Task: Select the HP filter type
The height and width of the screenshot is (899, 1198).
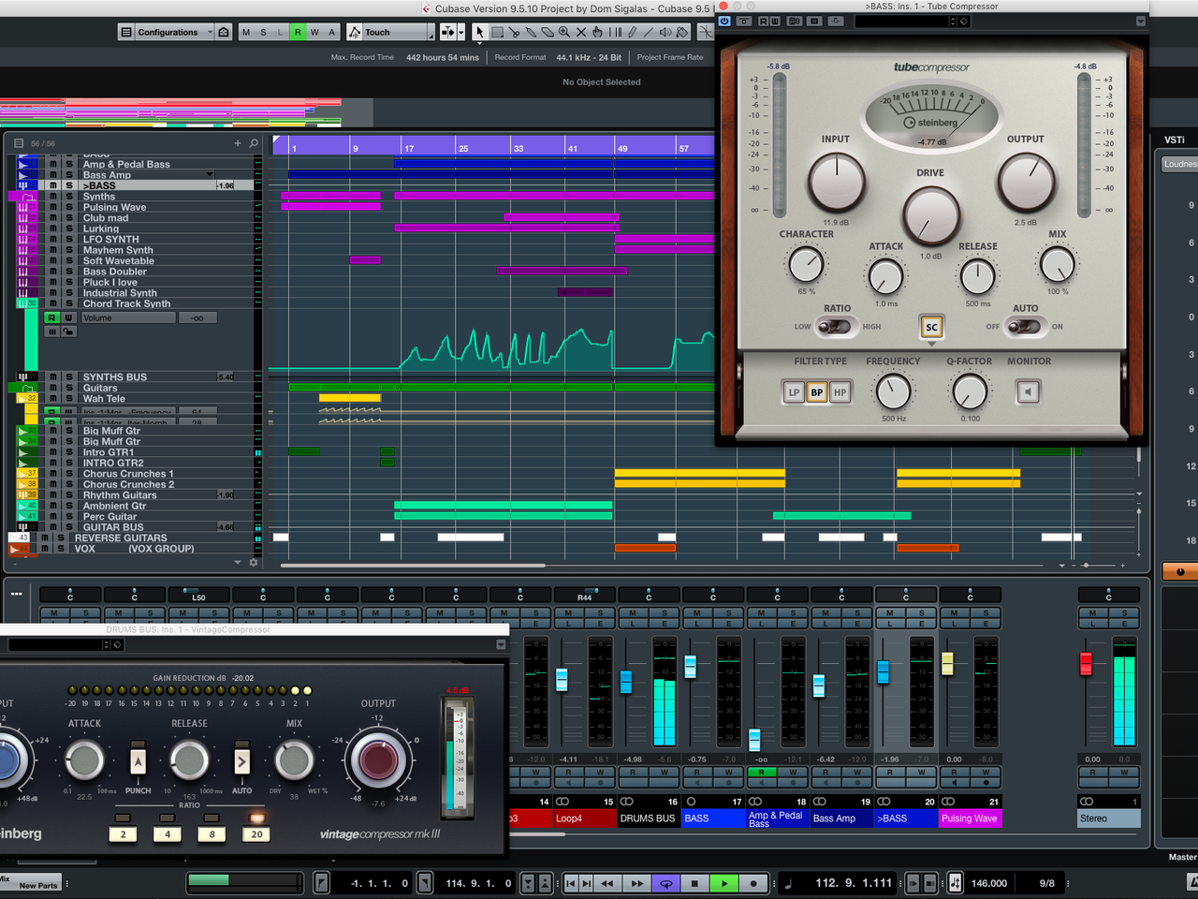Action: click(840, 392)
